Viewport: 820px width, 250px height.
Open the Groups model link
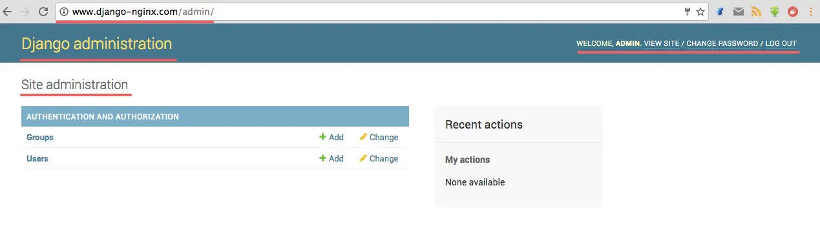pos(40,138)
